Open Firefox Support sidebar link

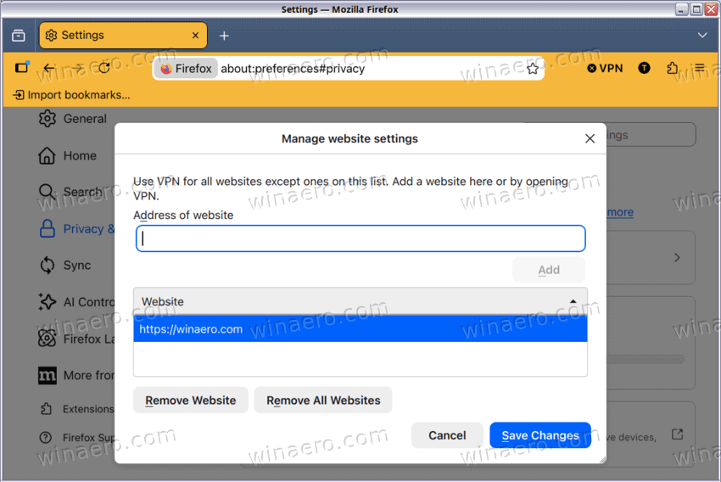(77, 437)
